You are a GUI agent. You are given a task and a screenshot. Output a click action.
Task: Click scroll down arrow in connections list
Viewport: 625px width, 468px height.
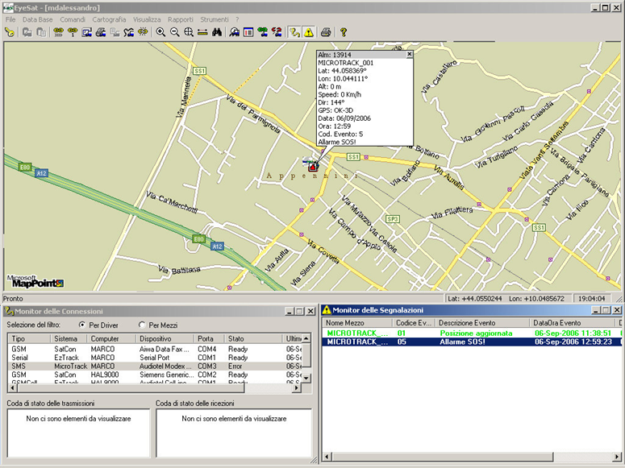[x=306, y=378]
